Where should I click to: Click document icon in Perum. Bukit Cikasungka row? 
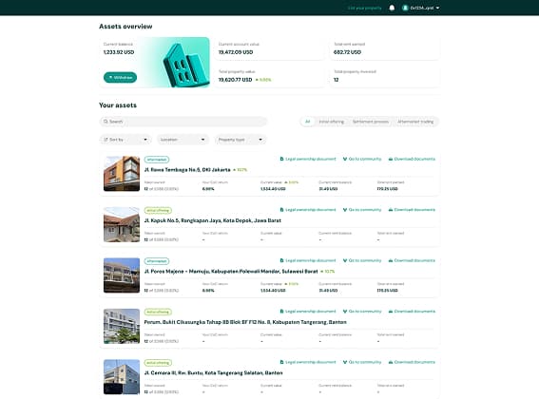click(x=282, y=311)
